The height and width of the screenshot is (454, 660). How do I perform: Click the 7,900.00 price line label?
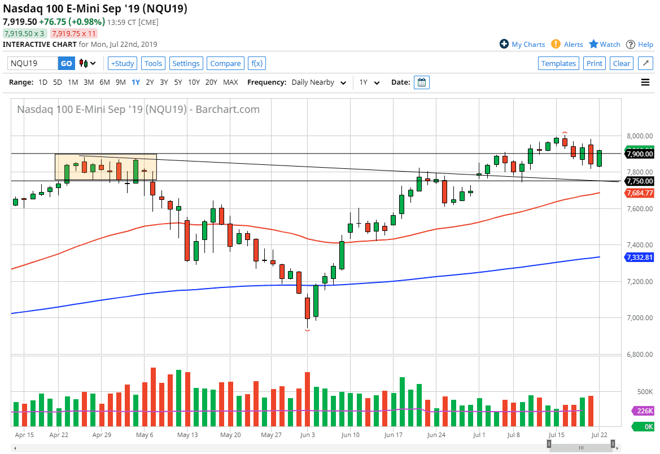pos(639,154)
